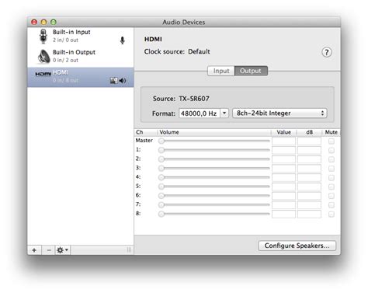Screen dimensions: 368x293
Task: Select Built-in Output device row
Action: [81, 57]
